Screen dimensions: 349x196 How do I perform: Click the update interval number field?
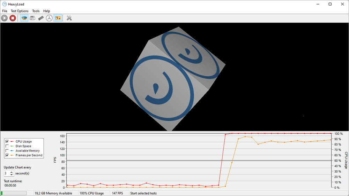point(7,173)
